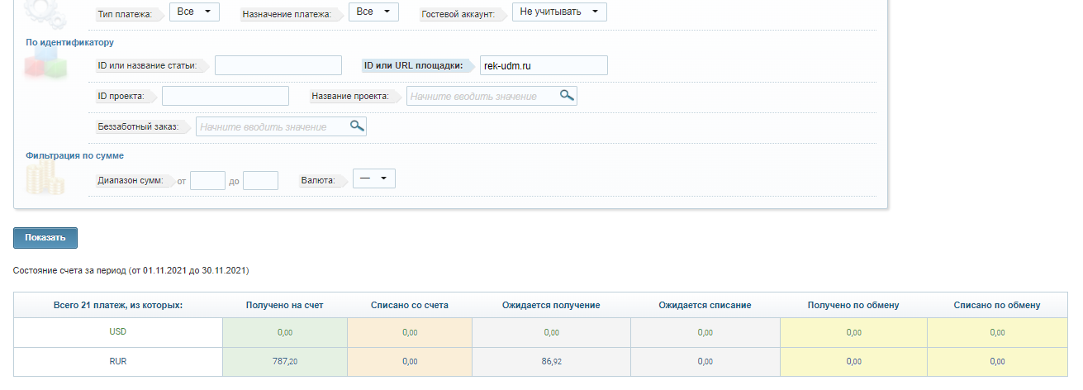This screenshot has width=1083, height=390.
Task: Expand the Назначение платежа dropdown
Action: pyautogui.click(x=373, y=12)
